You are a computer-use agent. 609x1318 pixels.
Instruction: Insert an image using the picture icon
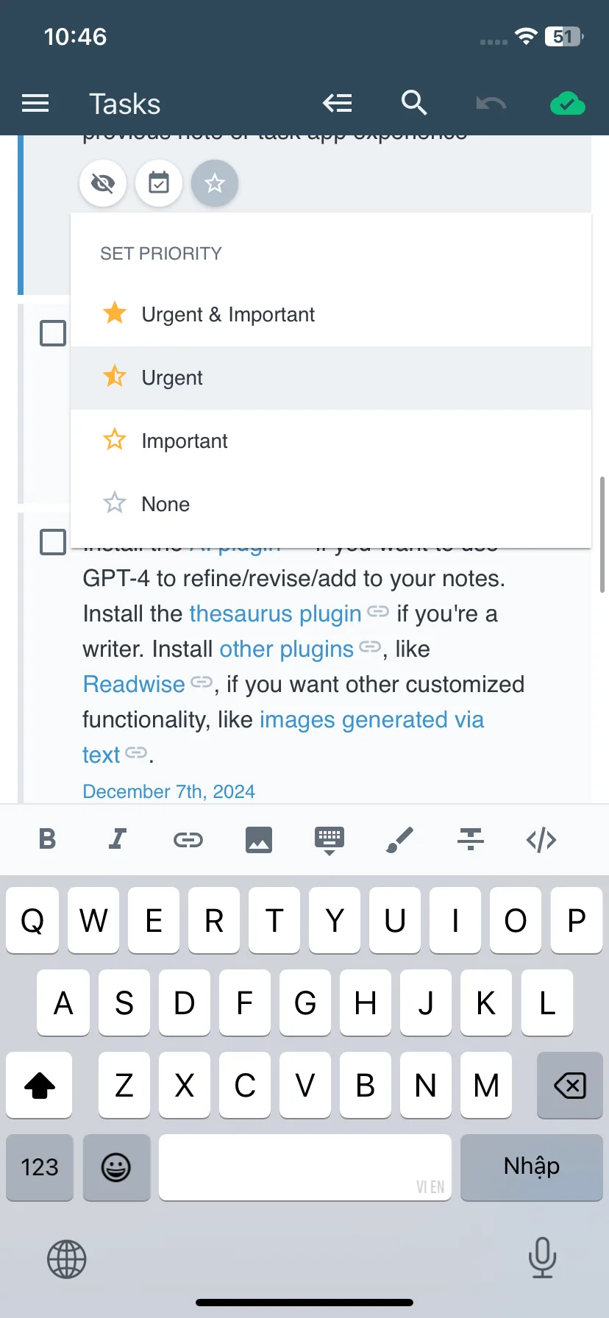pyautogui.click(x=259, y=839)
